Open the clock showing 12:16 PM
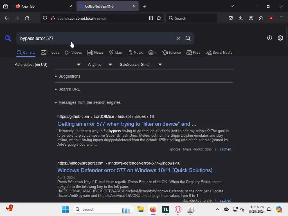The width and height of the screenshot is (288, 216). (x=257, y=209)
